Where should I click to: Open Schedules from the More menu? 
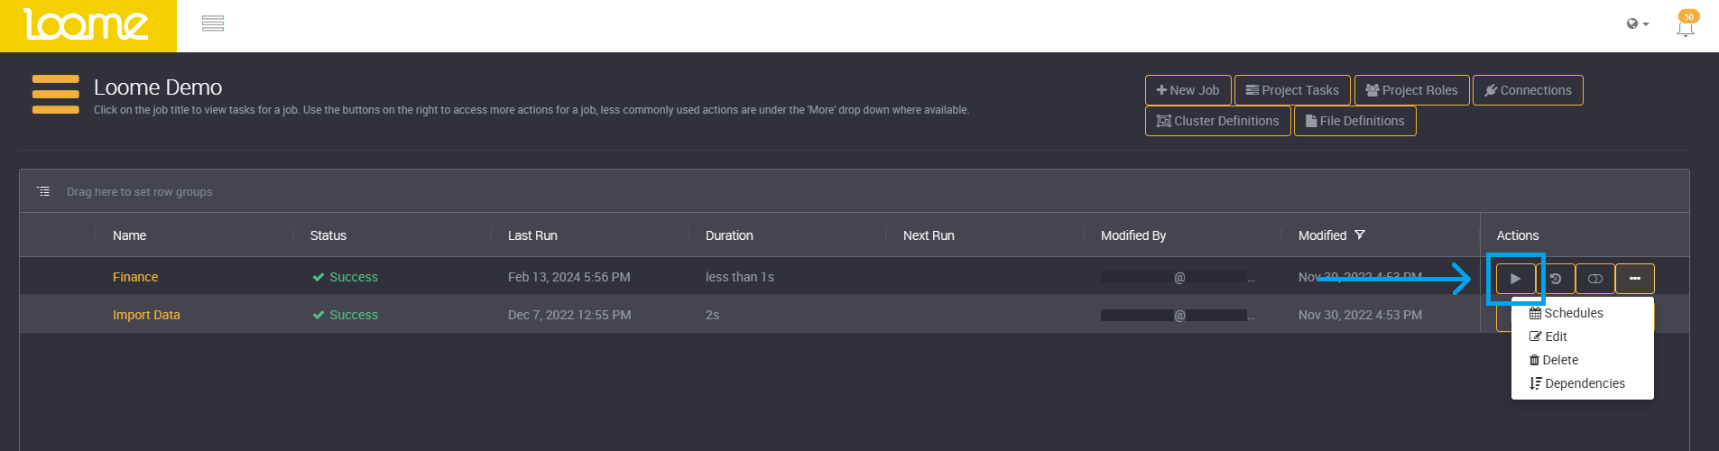click(1567, 313)
